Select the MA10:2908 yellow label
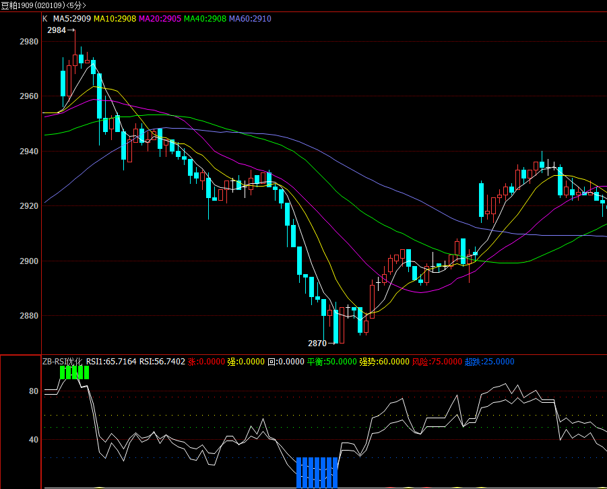 point(115,19)
